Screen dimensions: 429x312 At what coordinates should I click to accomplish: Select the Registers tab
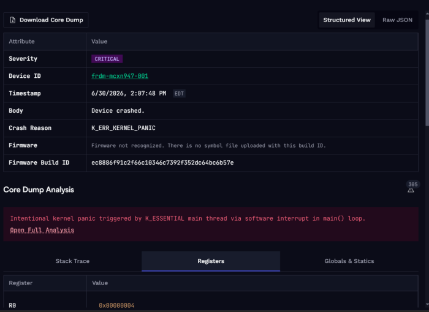click(211, 261)
